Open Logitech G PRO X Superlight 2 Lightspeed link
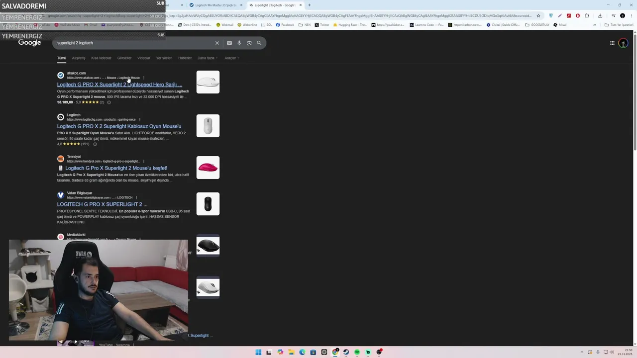The height and width of the screenshot is (358, 637). tap(119, 85)
